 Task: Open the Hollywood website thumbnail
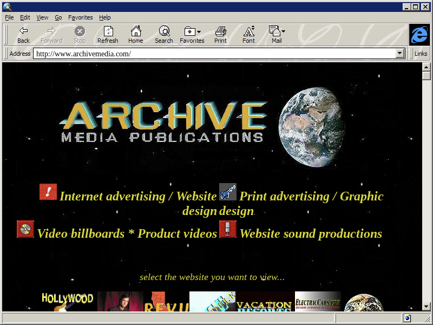(x=68, y=302)
